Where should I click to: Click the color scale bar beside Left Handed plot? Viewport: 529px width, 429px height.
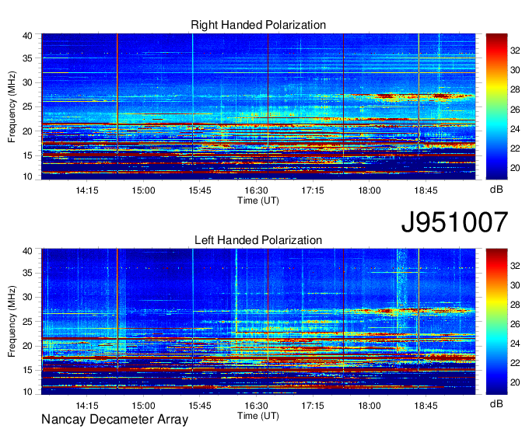pos(496,322)
